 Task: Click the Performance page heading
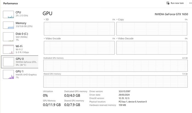point(10,4)
